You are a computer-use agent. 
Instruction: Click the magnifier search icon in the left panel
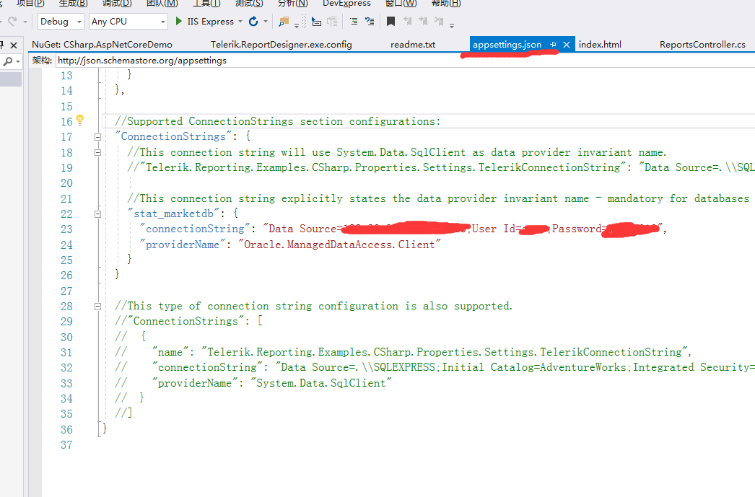click(x=8, y=61)
